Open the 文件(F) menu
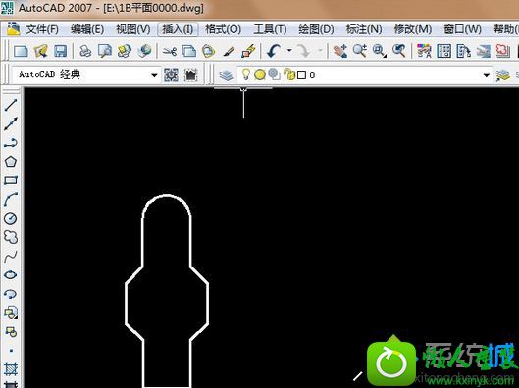This screenshot has width=519, height=388. pyautogui.click(x=42, y=29)
